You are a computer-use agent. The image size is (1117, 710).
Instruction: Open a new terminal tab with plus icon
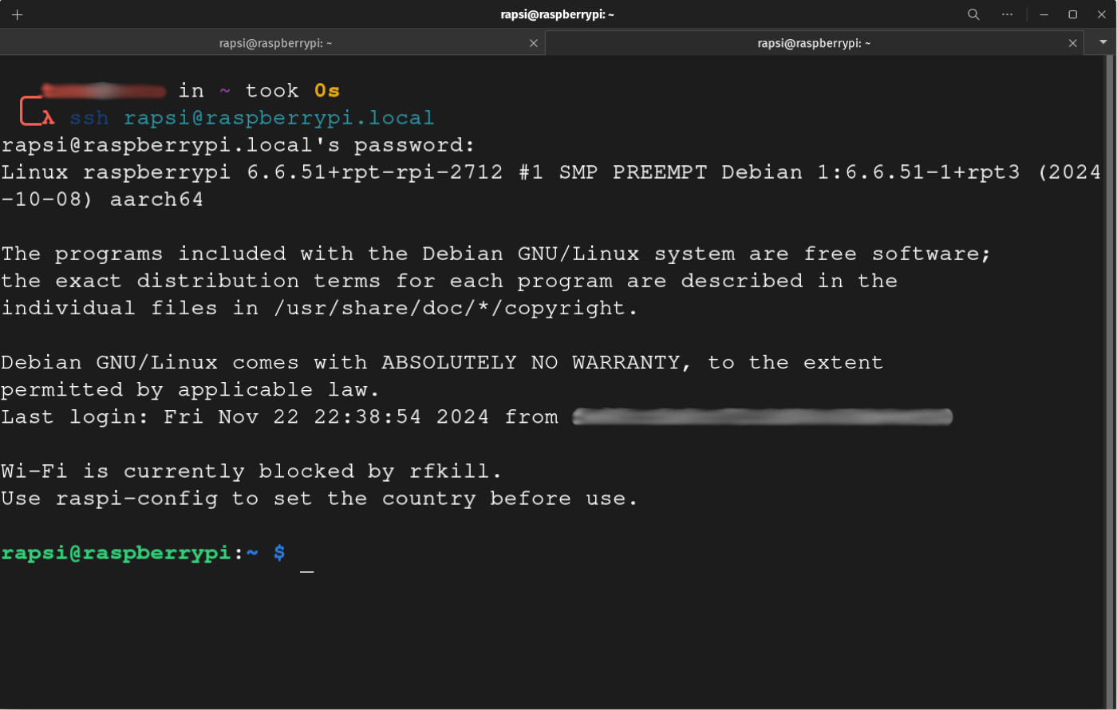18,14
